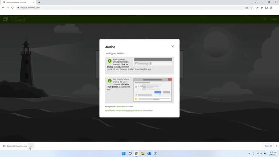Viewport: 279px width, 157px height.
Task: Open Chrome three-dot menu
Action: [276, 8]
